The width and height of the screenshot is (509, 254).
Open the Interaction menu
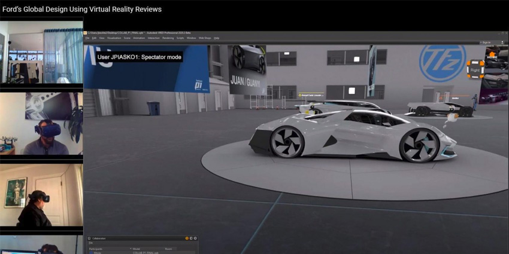(x=153, y=38)
